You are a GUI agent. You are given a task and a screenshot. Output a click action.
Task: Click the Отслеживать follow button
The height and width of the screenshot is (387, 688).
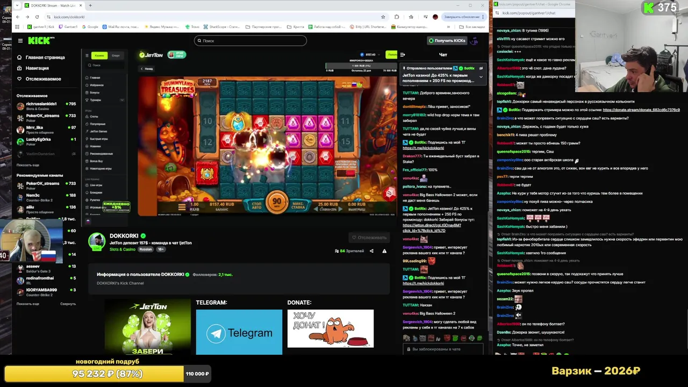[369, 237]
